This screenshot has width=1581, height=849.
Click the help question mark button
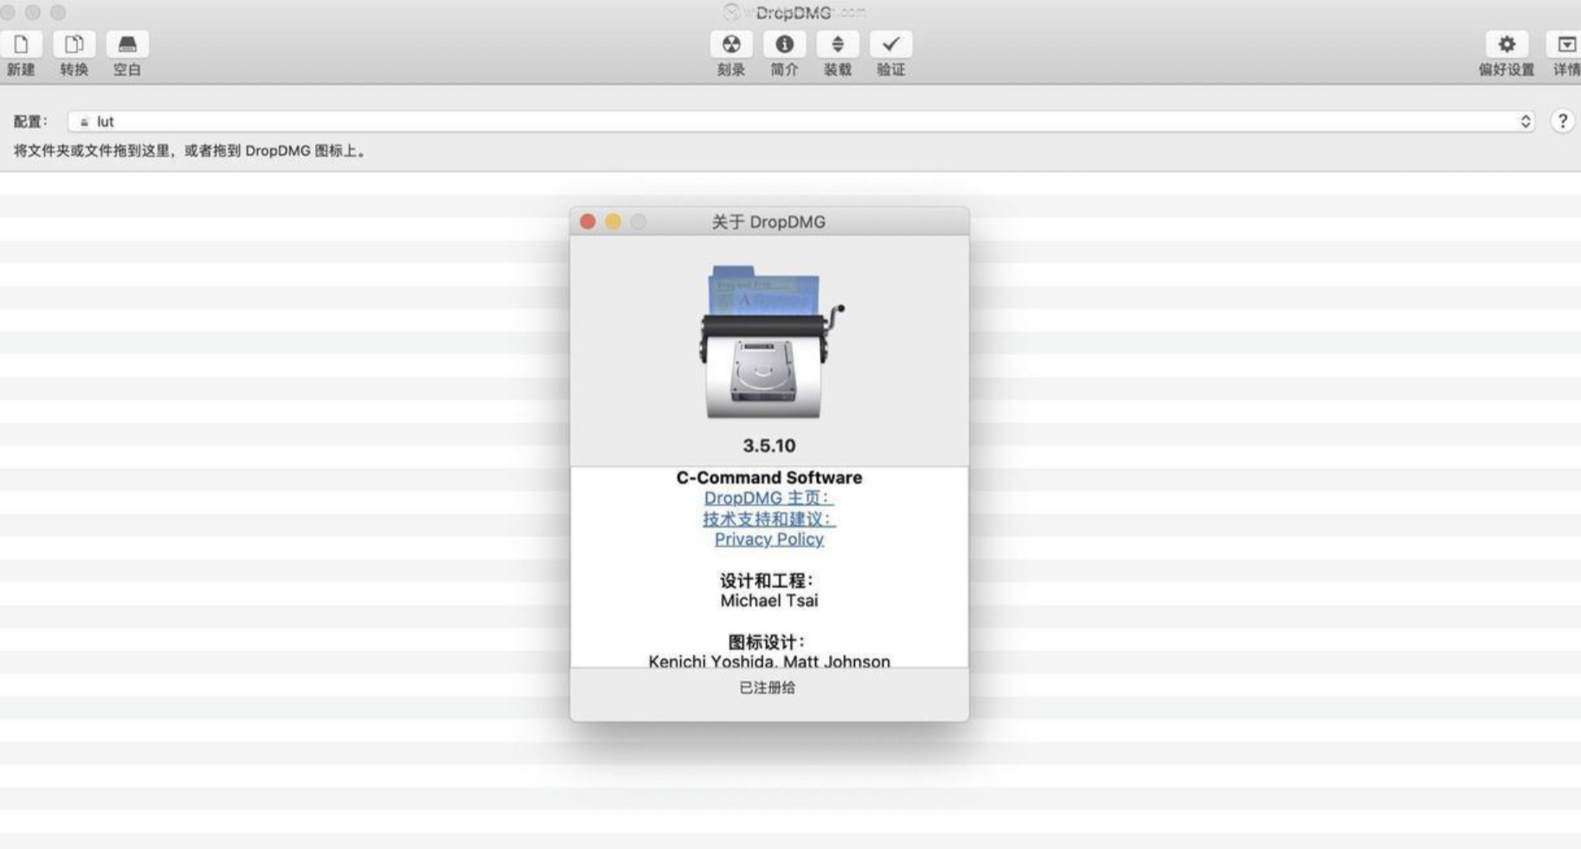(1563, 120)
